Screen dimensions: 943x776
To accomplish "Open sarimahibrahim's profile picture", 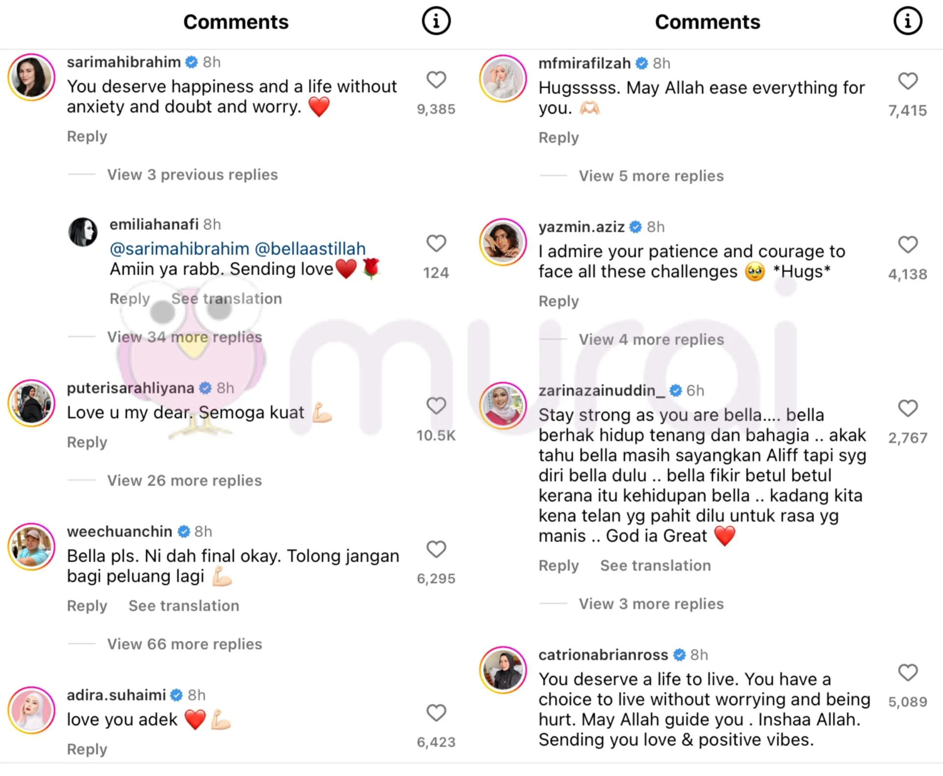I will click(x=31, y=77).
